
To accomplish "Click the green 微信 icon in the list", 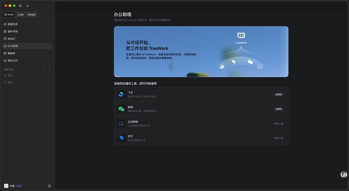I will (x=121, y=109).
